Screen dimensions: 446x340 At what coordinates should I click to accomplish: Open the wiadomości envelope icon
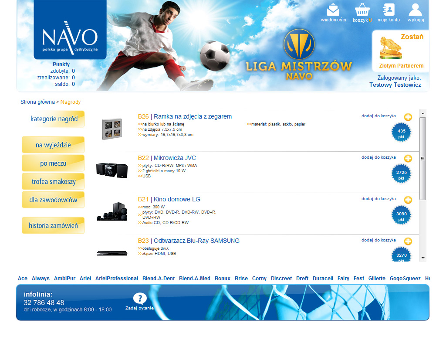pos(333,10)
